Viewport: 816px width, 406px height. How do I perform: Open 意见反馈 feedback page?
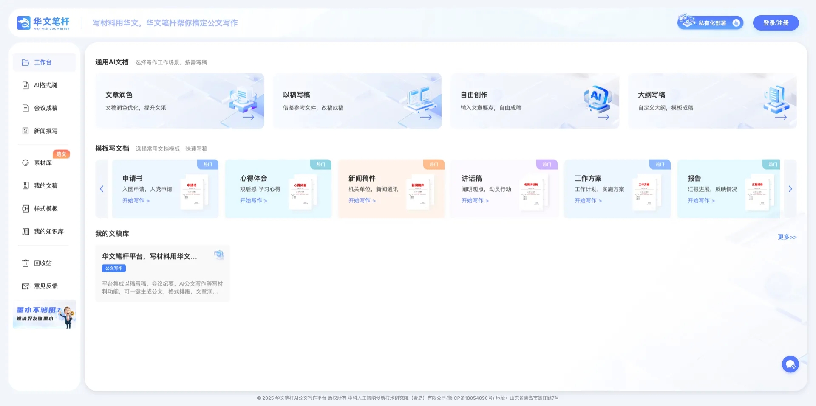[x=45, y=286]
